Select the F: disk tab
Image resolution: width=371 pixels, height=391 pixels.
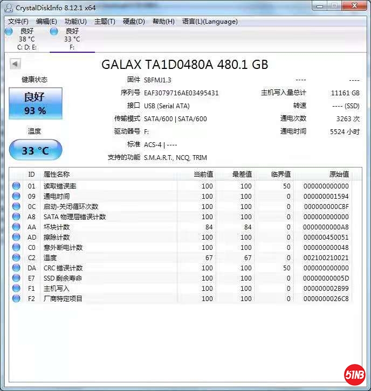pyautogui.click(x=72, y=39)
